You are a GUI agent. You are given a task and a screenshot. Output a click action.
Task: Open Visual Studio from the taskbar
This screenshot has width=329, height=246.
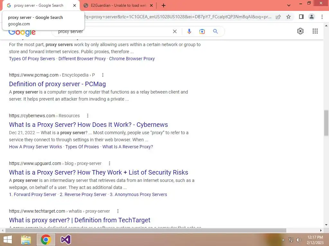(66, 240)
